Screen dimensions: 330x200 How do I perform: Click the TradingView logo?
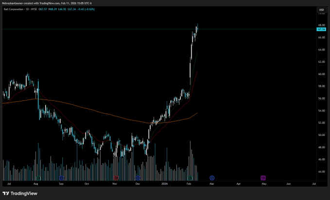point(19,193)
